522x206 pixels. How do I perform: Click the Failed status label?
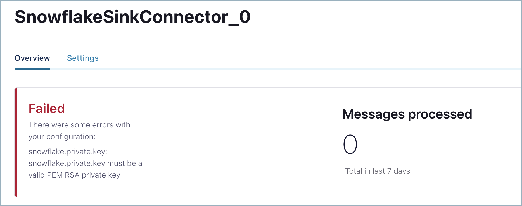pos(47,109)
